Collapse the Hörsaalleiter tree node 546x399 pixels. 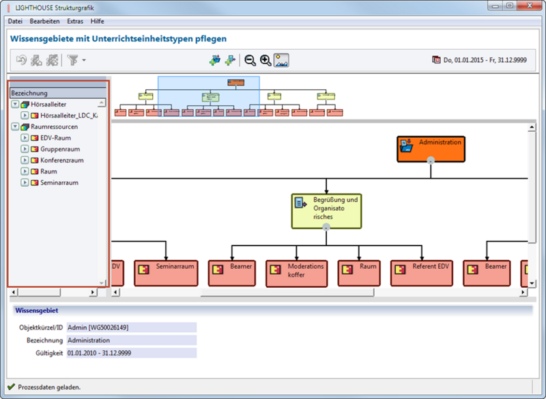(15, 104)
